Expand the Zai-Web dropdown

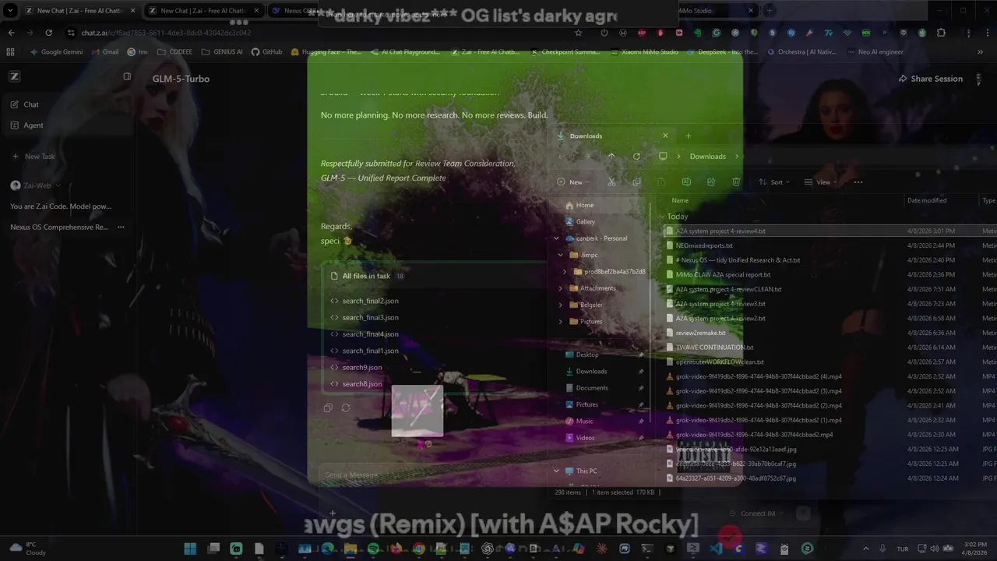pyautogui.click(x=58, y=185)
